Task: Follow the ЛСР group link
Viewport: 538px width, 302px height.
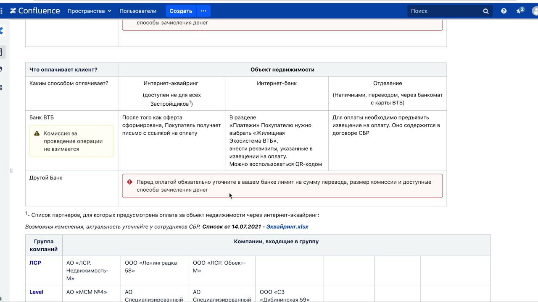Action: tap(35, 263)
